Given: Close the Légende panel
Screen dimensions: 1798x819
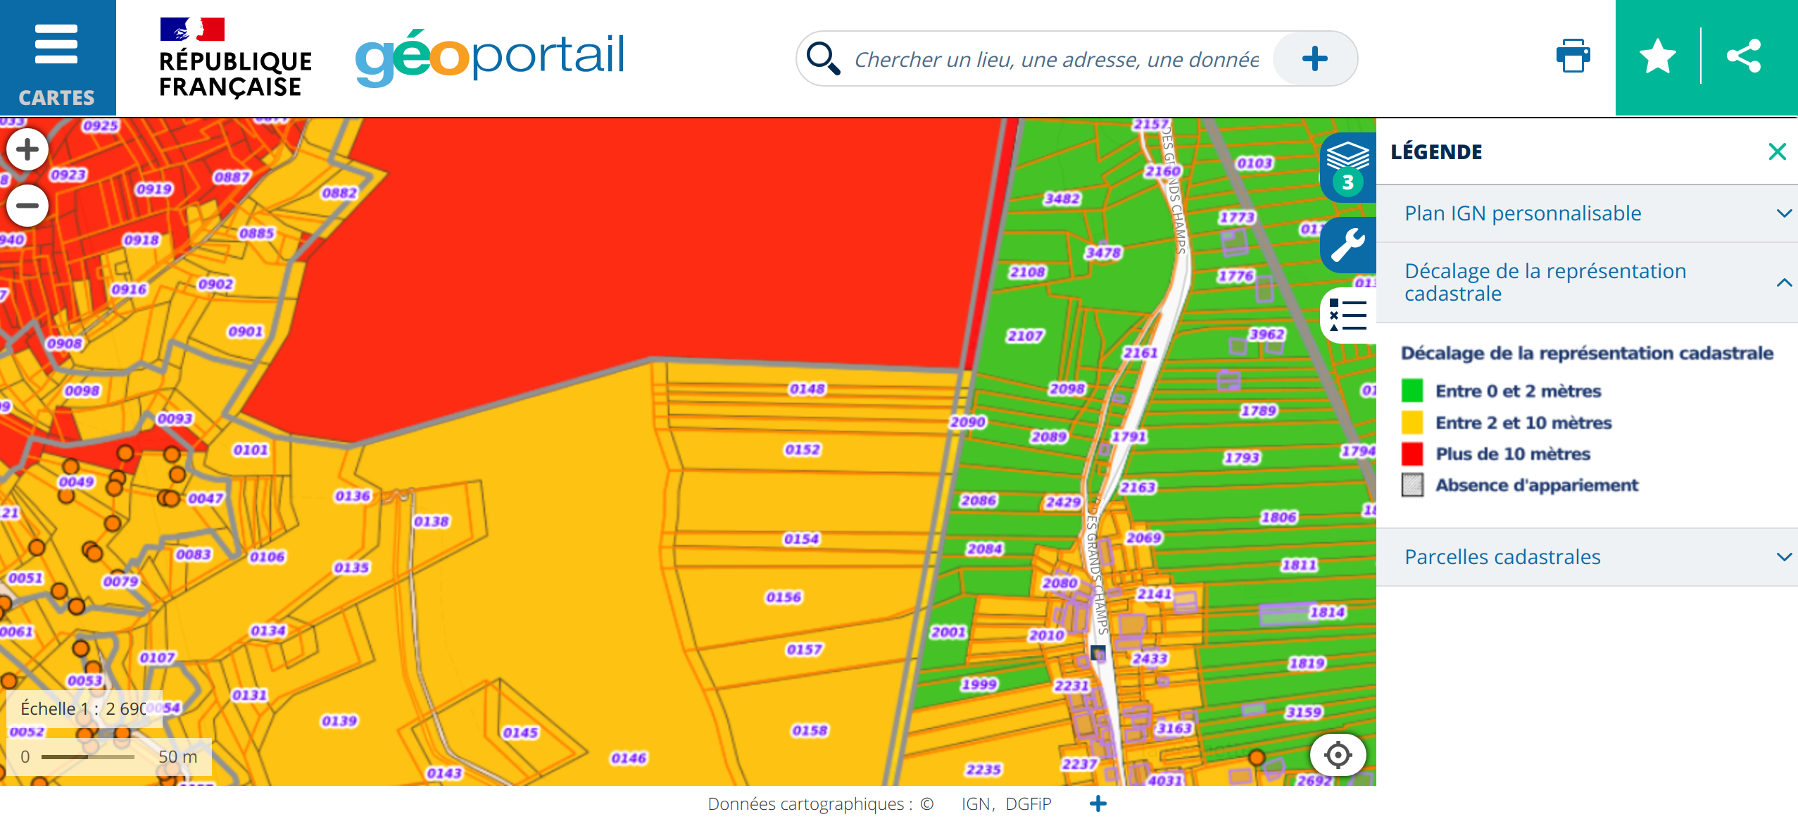Looking at the screenshot, I should click(x=1777, y=151).
